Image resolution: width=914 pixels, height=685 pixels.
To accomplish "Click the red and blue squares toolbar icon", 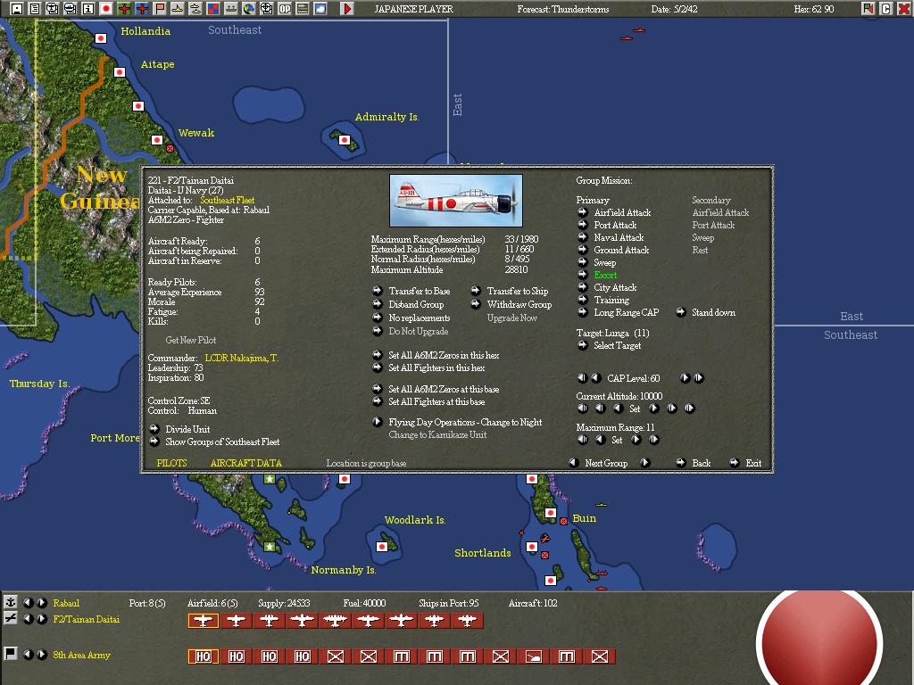I will tap(212, 9).
